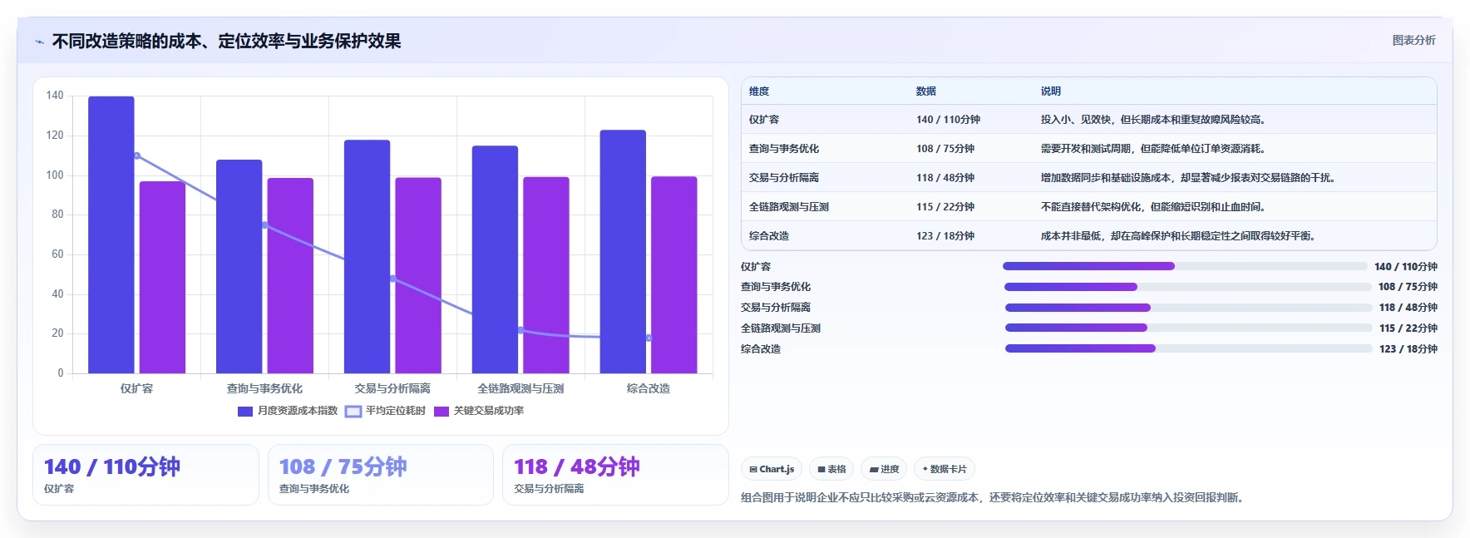Click the 交易与分析隔离 x-axis label on the chart
The image size is (1470, 538).
pyautogui.click(x=392, y=388)
